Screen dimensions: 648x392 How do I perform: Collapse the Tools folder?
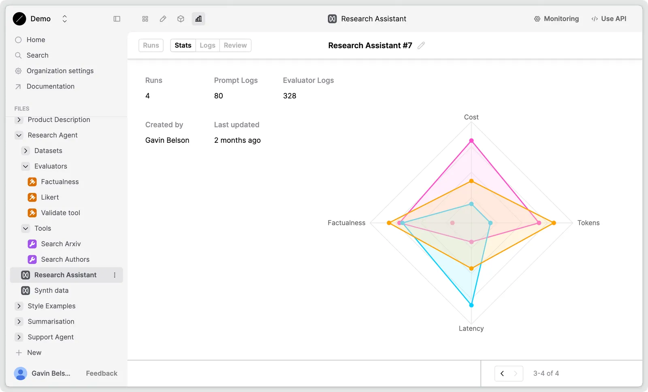tap(26, 229)
